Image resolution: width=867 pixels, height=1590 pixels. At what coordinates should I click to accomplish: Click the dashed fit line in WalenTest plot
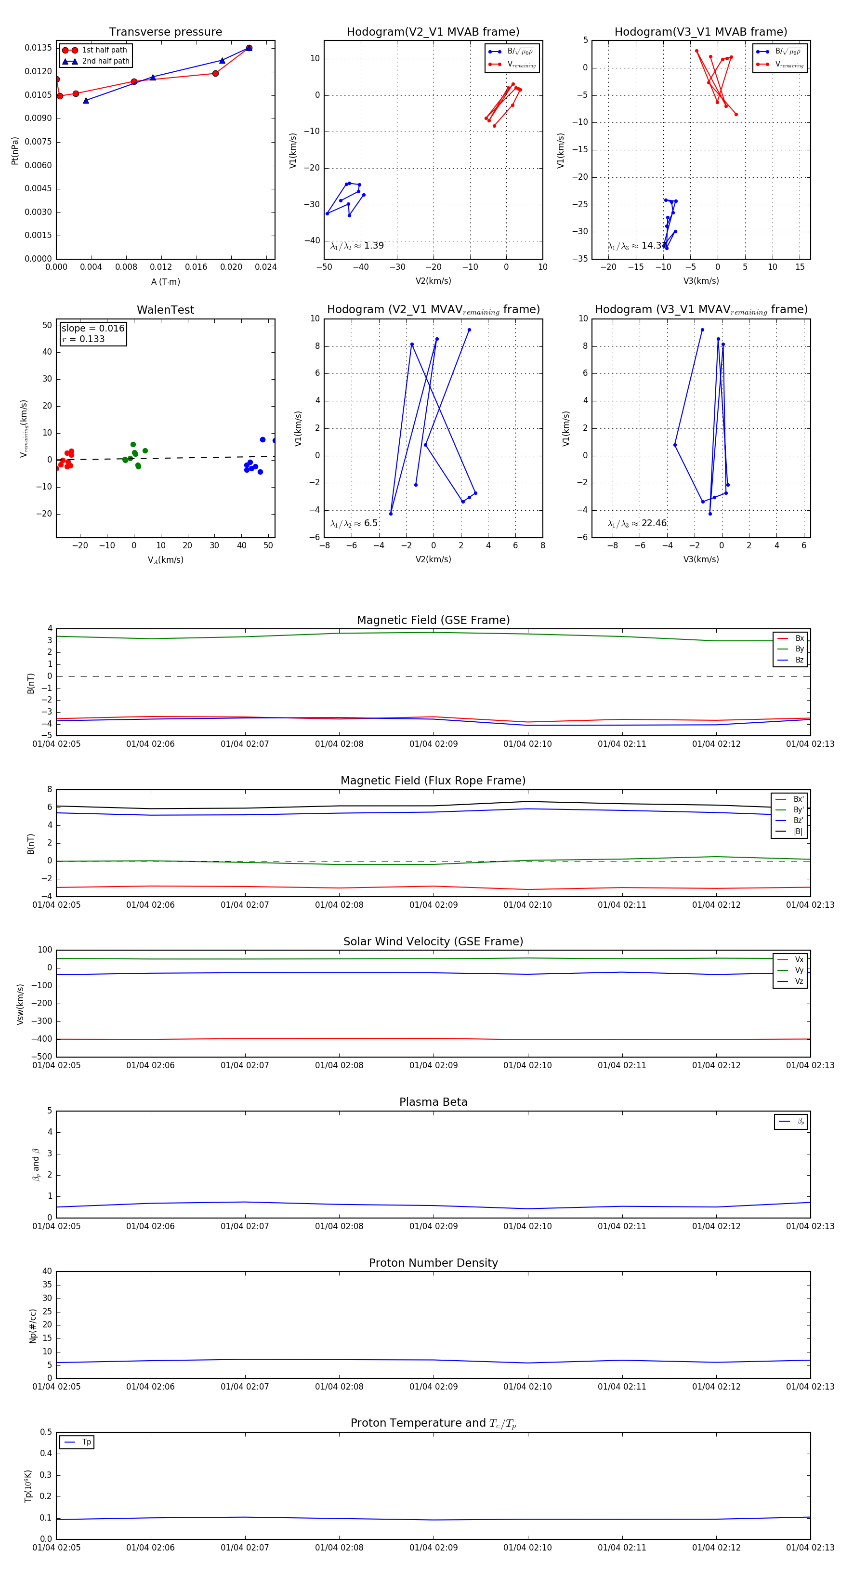coord(165,458)
